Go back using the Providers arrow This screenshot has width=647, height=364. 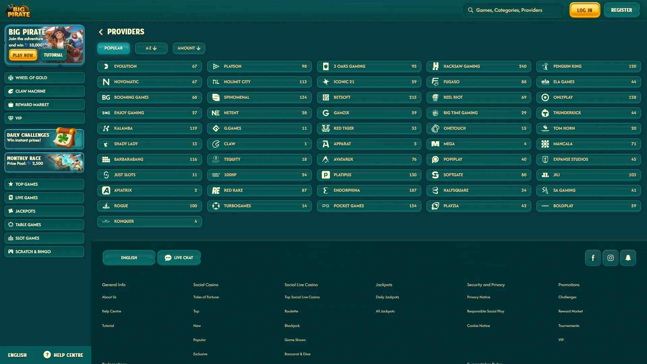(x=100, y=32)
